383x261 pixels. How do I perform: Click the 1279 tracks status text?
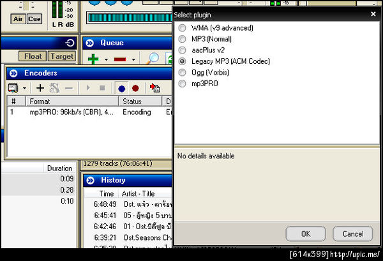pos(117,163)
